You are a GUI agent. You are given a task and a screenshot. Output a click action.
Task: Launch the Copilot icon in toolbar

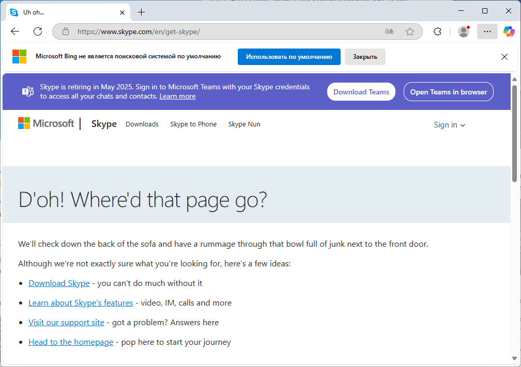click(x=509, y=31)
